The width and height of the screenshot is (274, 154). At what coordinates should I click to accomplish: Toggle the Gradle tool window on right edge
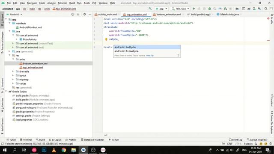[x=272, y=19]
